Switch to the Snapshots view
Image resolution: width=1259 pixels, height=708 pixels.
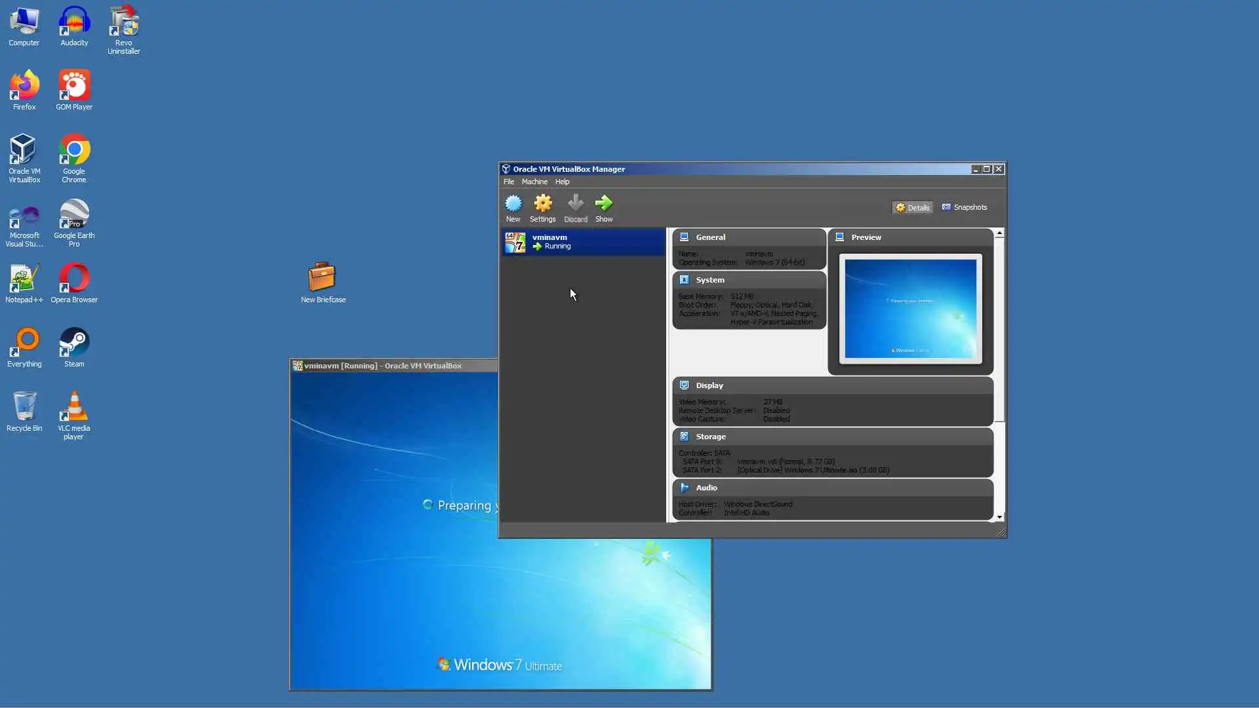pyautogui.click(x=964, y=207)
